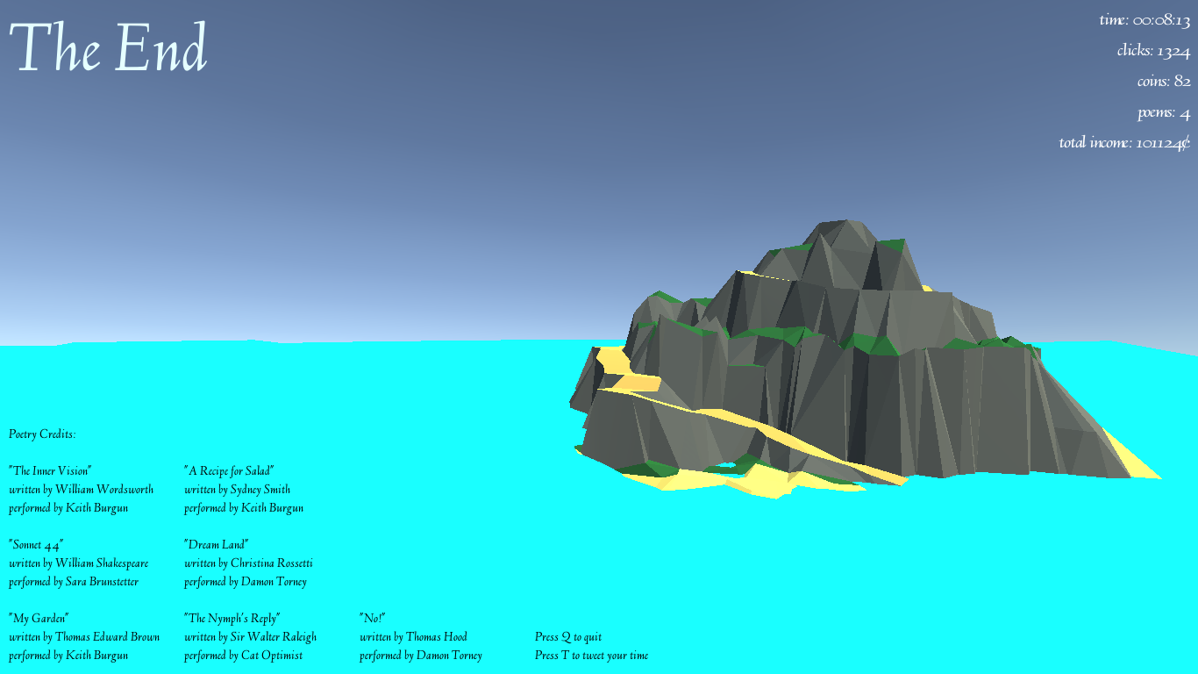Select the 'clicks: 1324' stat

pos(1153,51)
